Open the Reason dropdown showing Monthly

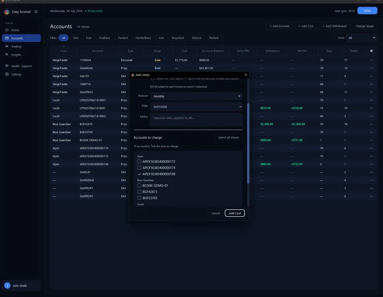pos(196,96)
